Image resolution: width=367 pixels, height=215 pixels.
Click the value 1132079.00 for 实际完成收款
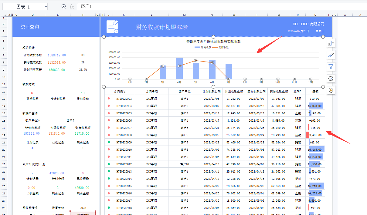[57, 62]
